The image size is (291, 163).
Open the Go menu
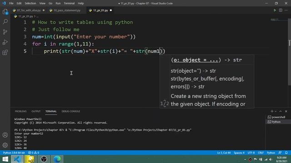pyautogui.click(x=50, y=3)
